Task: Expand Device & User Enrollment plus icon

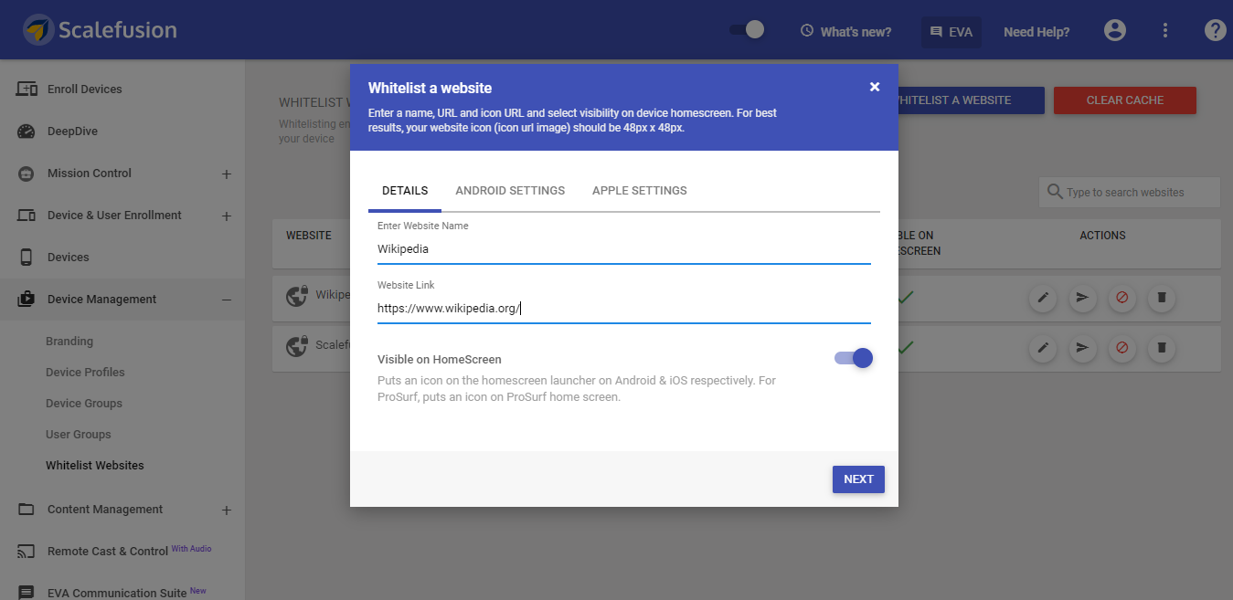Action: click(x=227, y=216)
